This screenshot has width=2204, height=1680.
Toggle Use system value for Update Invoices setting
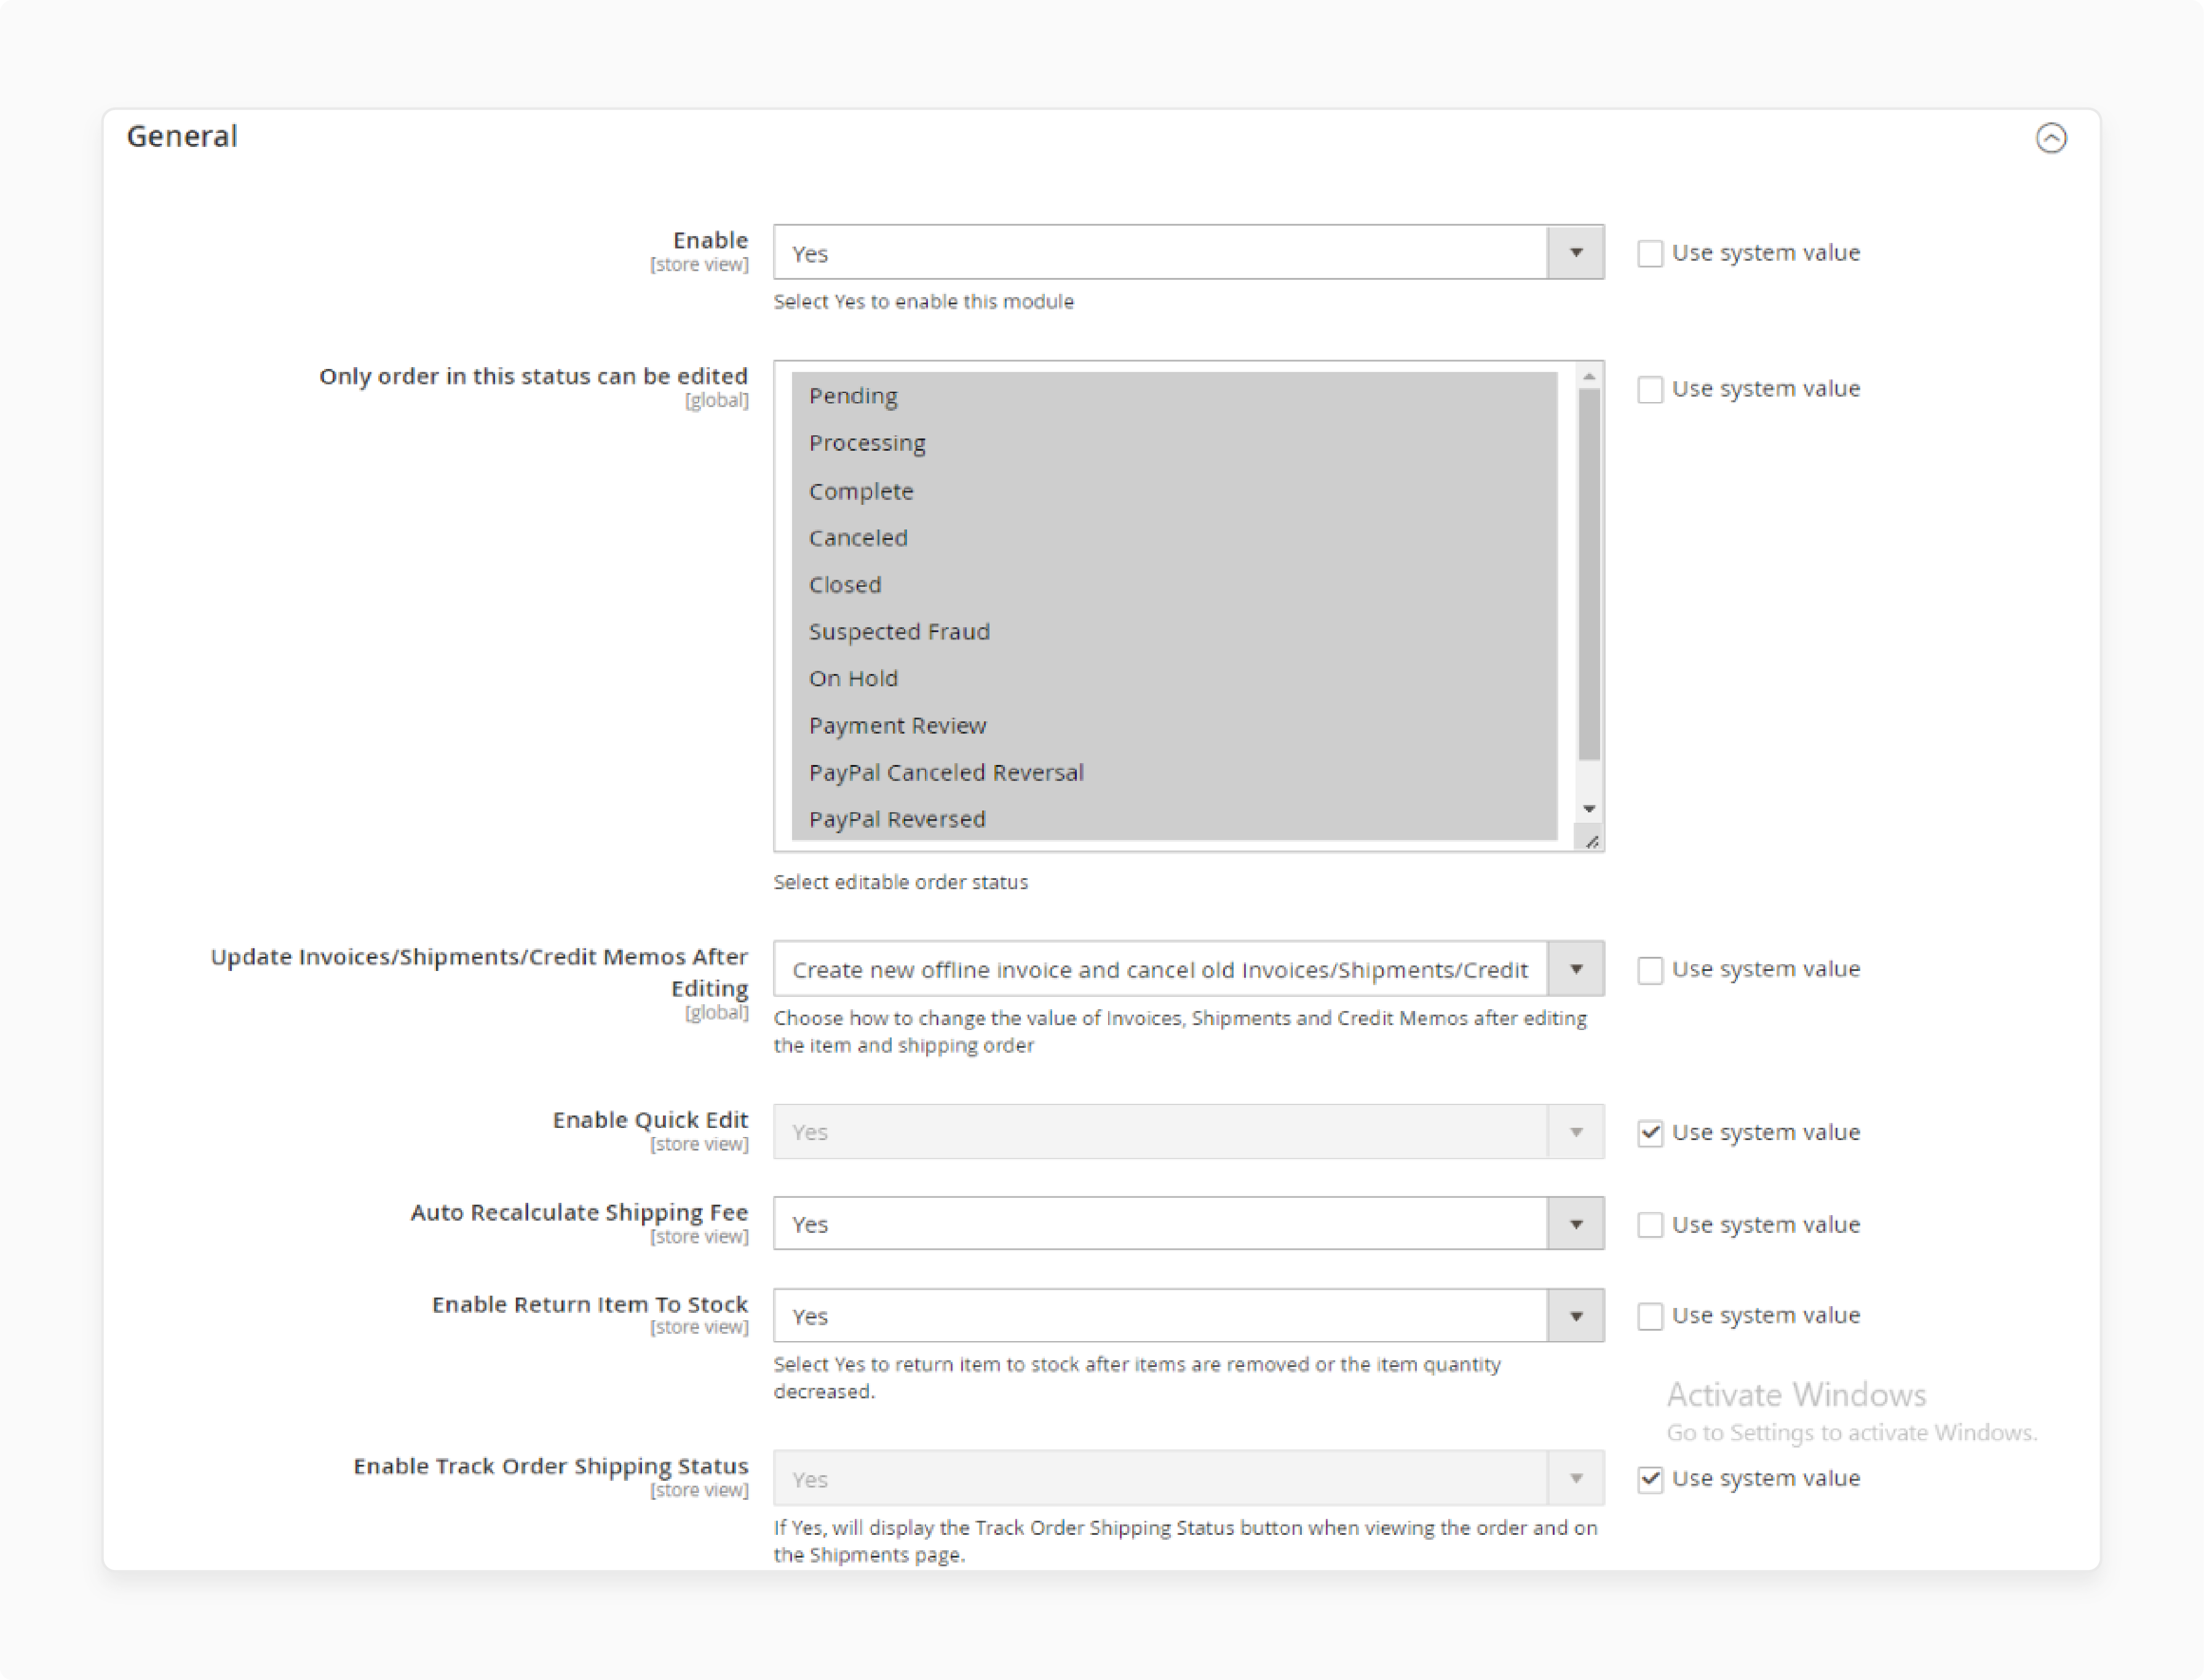(x=1650, y=970)
